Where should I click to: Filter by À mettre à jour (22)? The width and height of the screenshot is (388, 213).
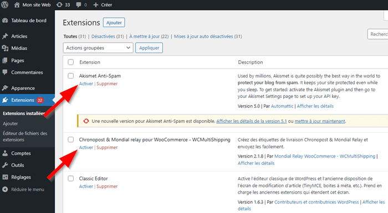tap(149, 37)
